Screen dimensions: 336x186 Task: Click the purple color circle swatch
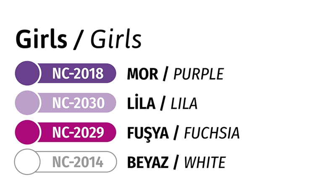[27, 74]
